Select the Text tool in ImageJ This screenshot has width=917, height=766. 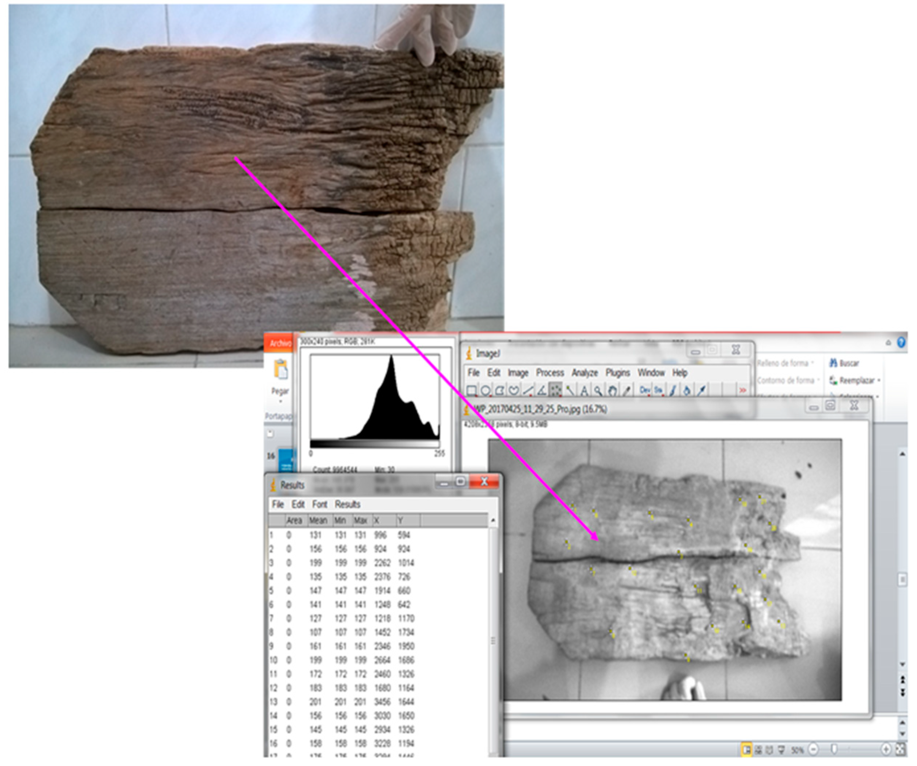coord(584,390)
